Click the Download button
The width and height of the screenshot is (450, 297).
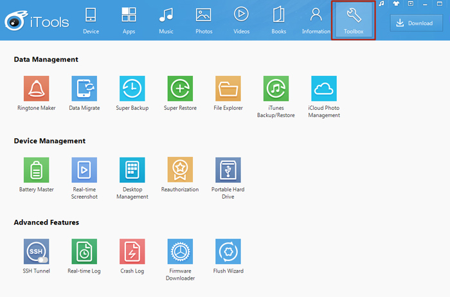[416, 23]
